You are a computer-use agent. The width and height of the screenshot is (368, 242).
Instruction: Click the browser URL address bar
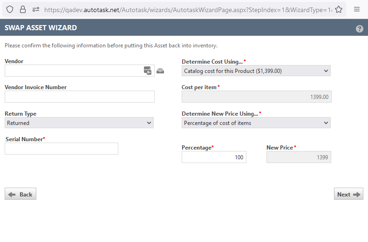[x=186, y=9]
